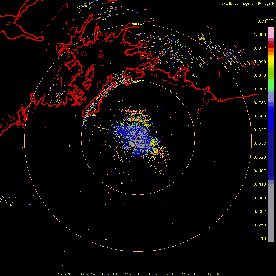
Task: Click the 0.307 color scale value
Action: click(260, 212)
